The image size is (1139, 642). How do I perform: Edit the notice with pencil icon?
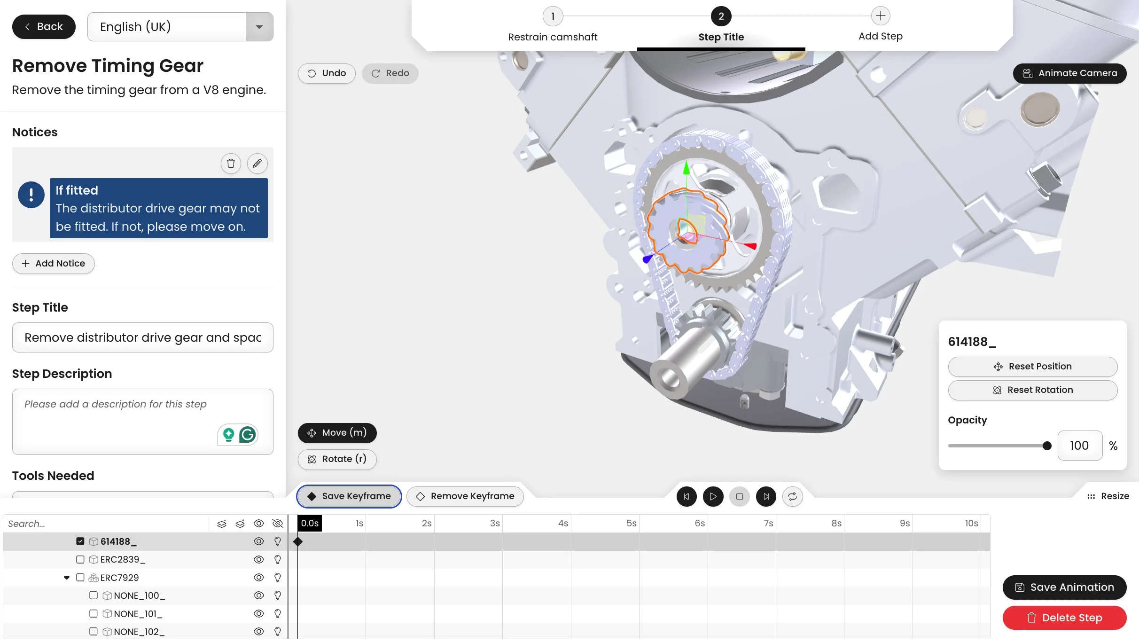tap(257, 164)
